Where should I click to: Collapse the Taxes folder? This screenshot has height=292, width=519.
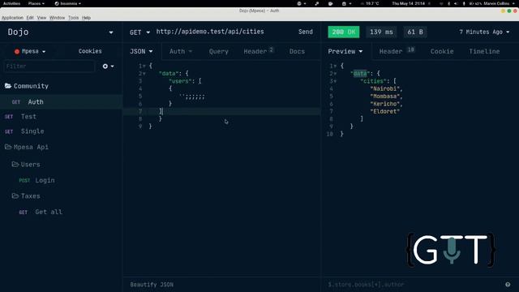click(x=26, y=196)
